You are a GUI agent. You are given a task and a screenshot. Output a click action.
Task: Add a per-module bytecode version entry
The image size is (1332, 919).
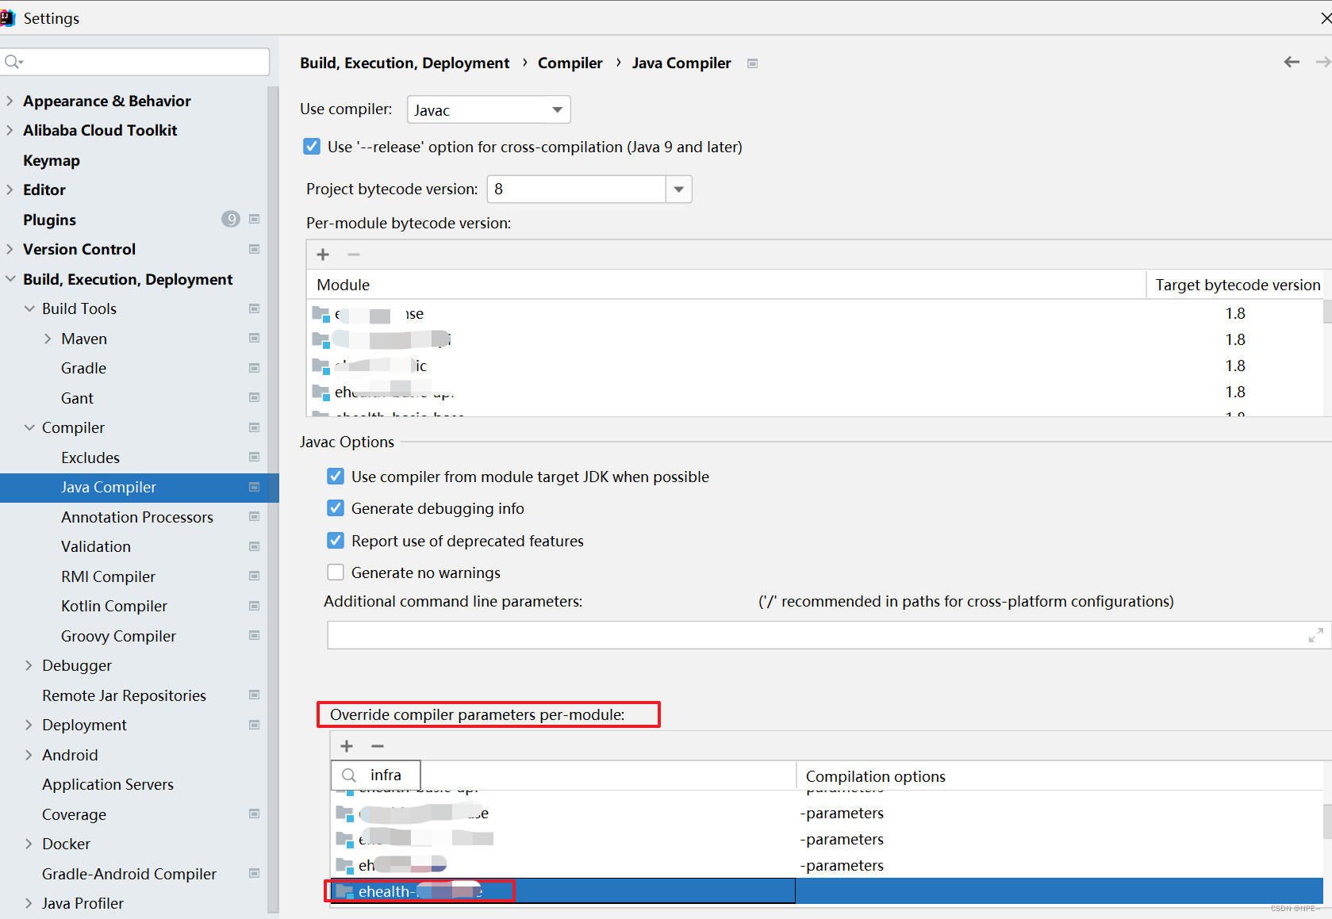(323, 255)
